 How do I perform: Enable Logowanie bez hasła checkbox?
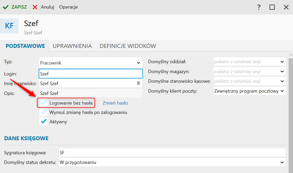[44, 103]
